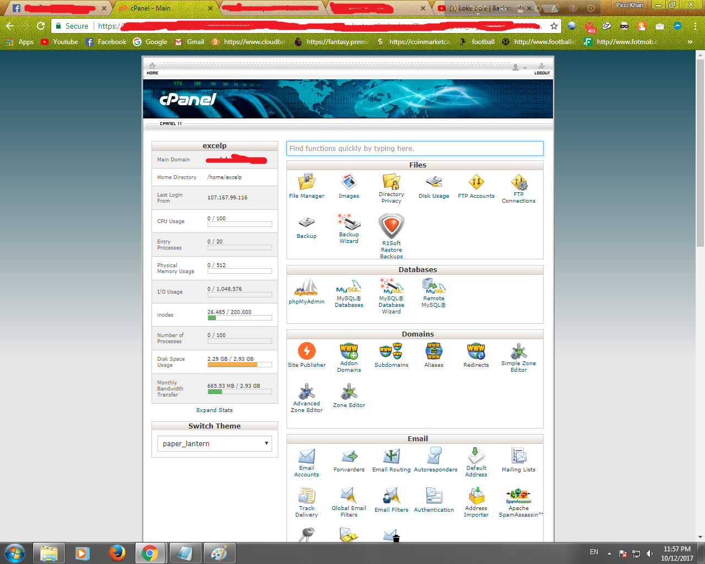Open Zone Editor

coord(349,397)
